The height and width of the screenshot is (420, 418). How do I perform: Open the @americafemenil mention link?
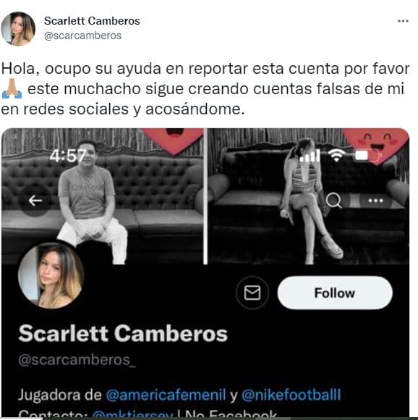point(166,395)
